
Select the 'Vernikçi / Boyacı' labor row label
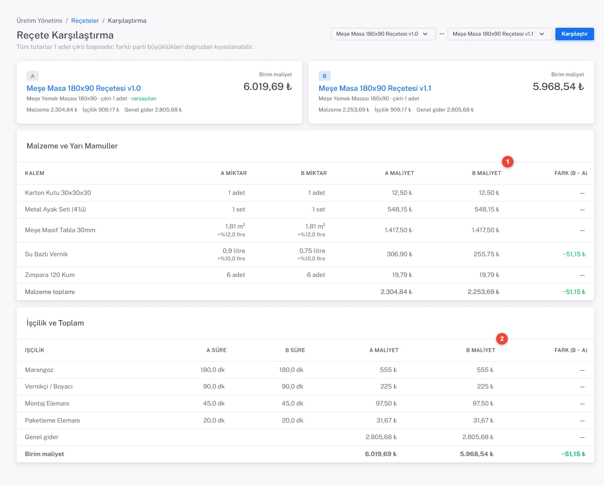pos(49,386)
